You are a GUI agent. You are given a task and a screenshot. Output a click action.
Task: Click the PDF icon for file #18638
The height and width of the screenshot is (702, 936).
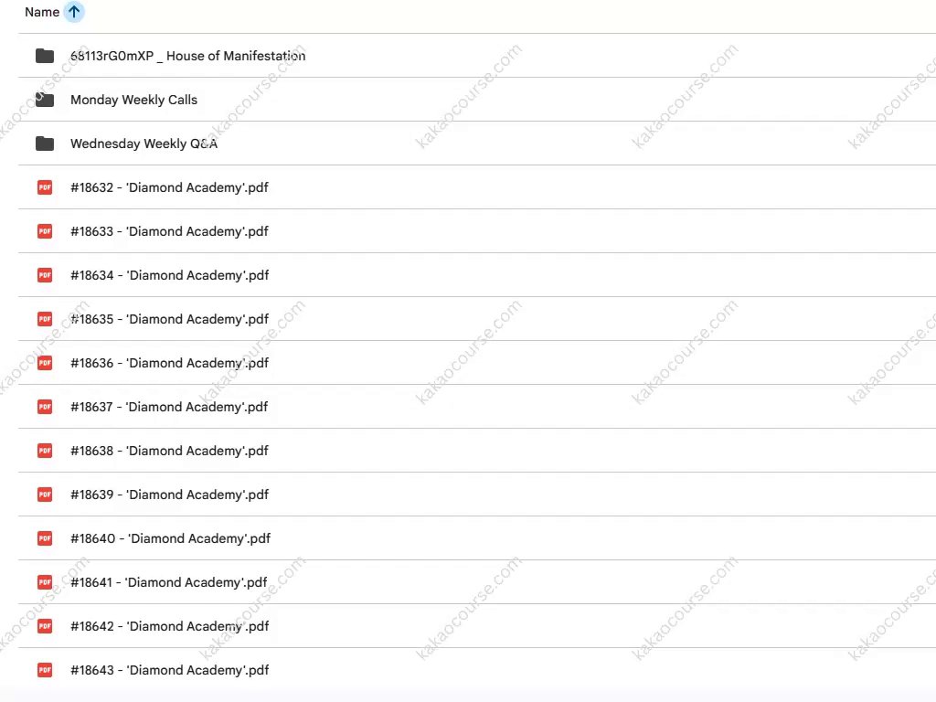(x=45, y=451)
